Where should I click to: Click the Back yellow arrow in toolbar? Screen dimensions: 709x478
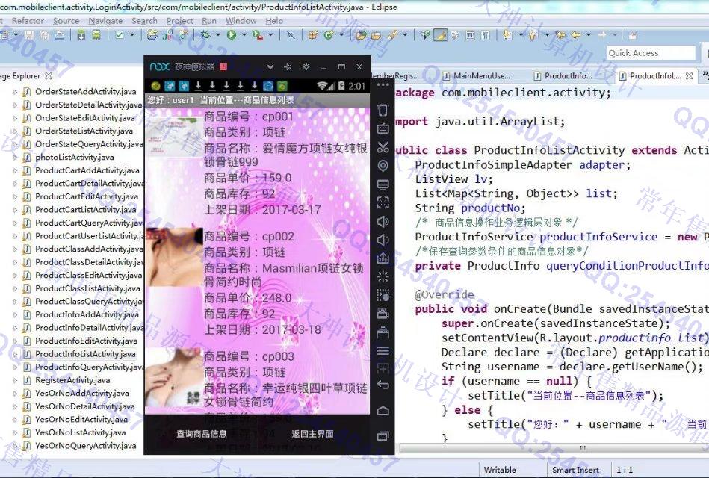tap(576, 35)
